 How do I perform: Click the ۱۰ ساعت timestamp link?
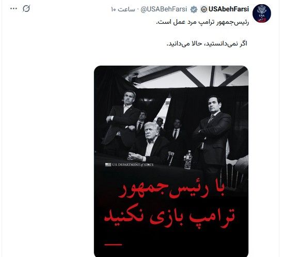point(123,9)
